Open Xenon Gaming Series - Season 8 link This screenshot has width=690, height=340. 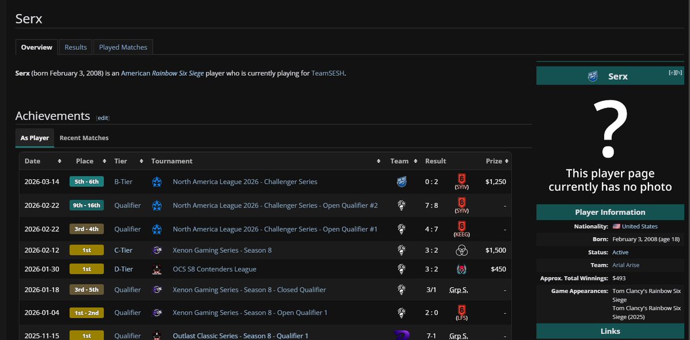(222, 250)
